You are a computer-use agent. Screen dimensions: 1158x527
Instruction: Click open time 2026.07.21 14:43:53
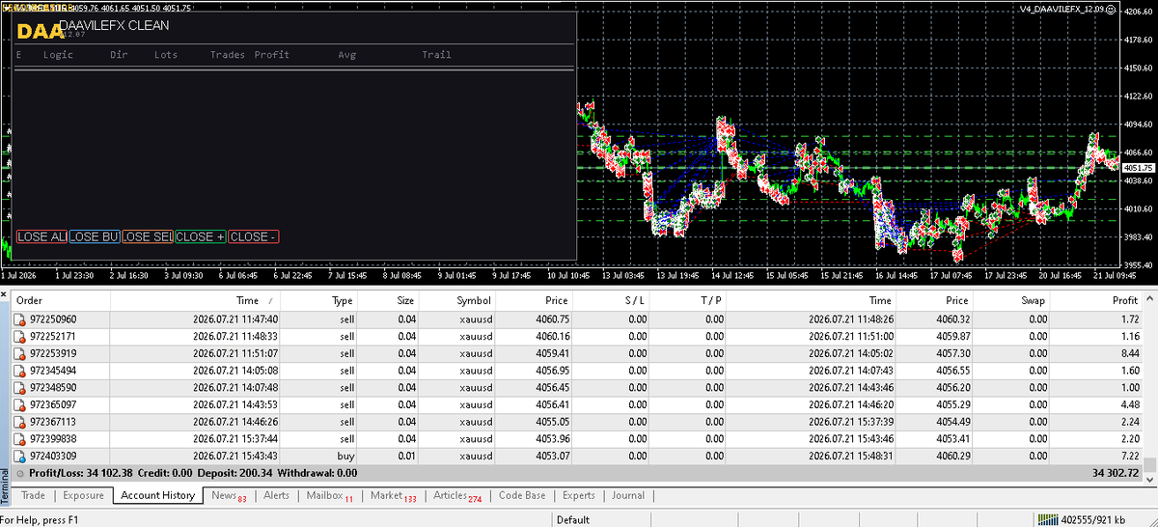coord(235,404)
